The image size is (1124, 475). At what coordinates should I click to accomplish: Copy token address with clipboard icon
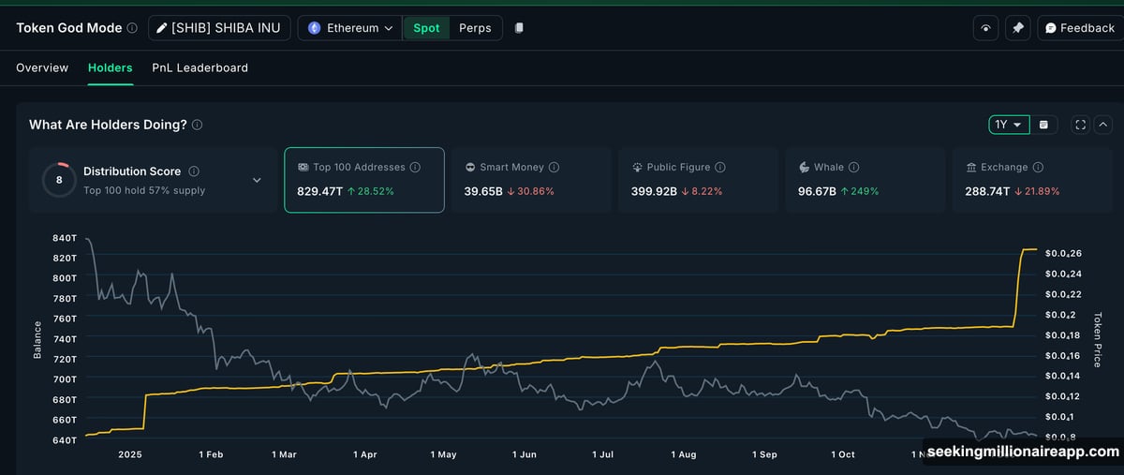(519, 28)
